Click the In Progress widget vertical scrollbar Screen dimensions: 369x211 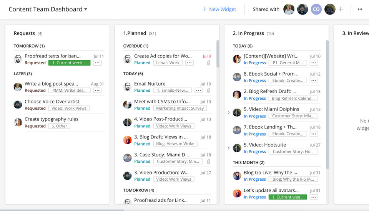[327, 105]
